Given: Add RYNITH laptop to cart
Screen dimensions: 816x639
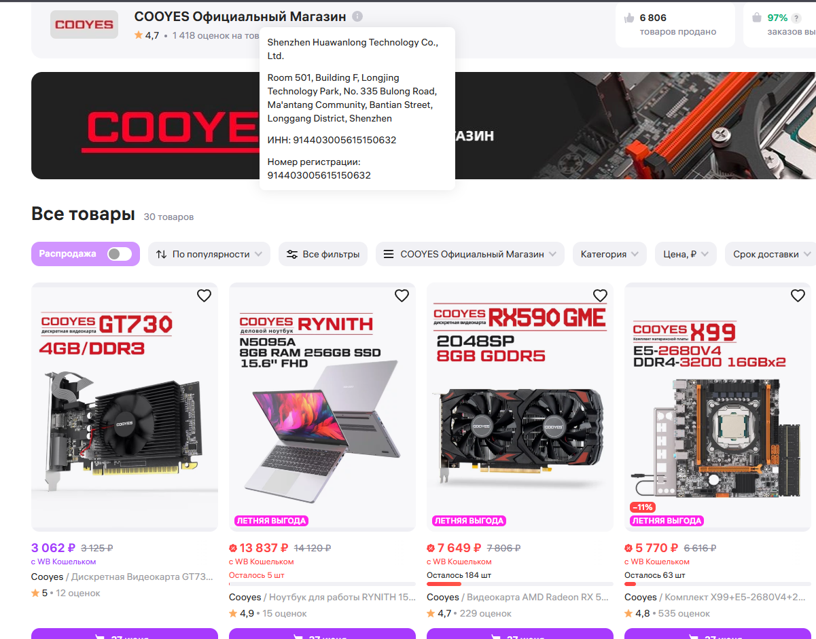Looking at the screenshot, I should click(322, 634).
